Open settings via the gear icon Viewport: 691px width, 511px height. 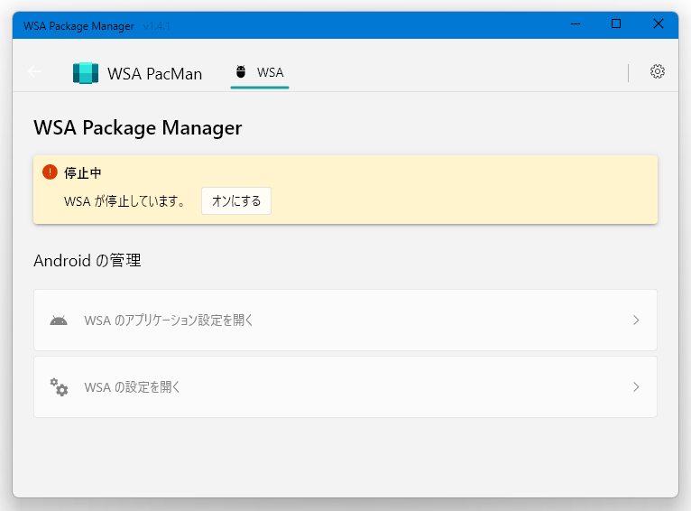657,71
